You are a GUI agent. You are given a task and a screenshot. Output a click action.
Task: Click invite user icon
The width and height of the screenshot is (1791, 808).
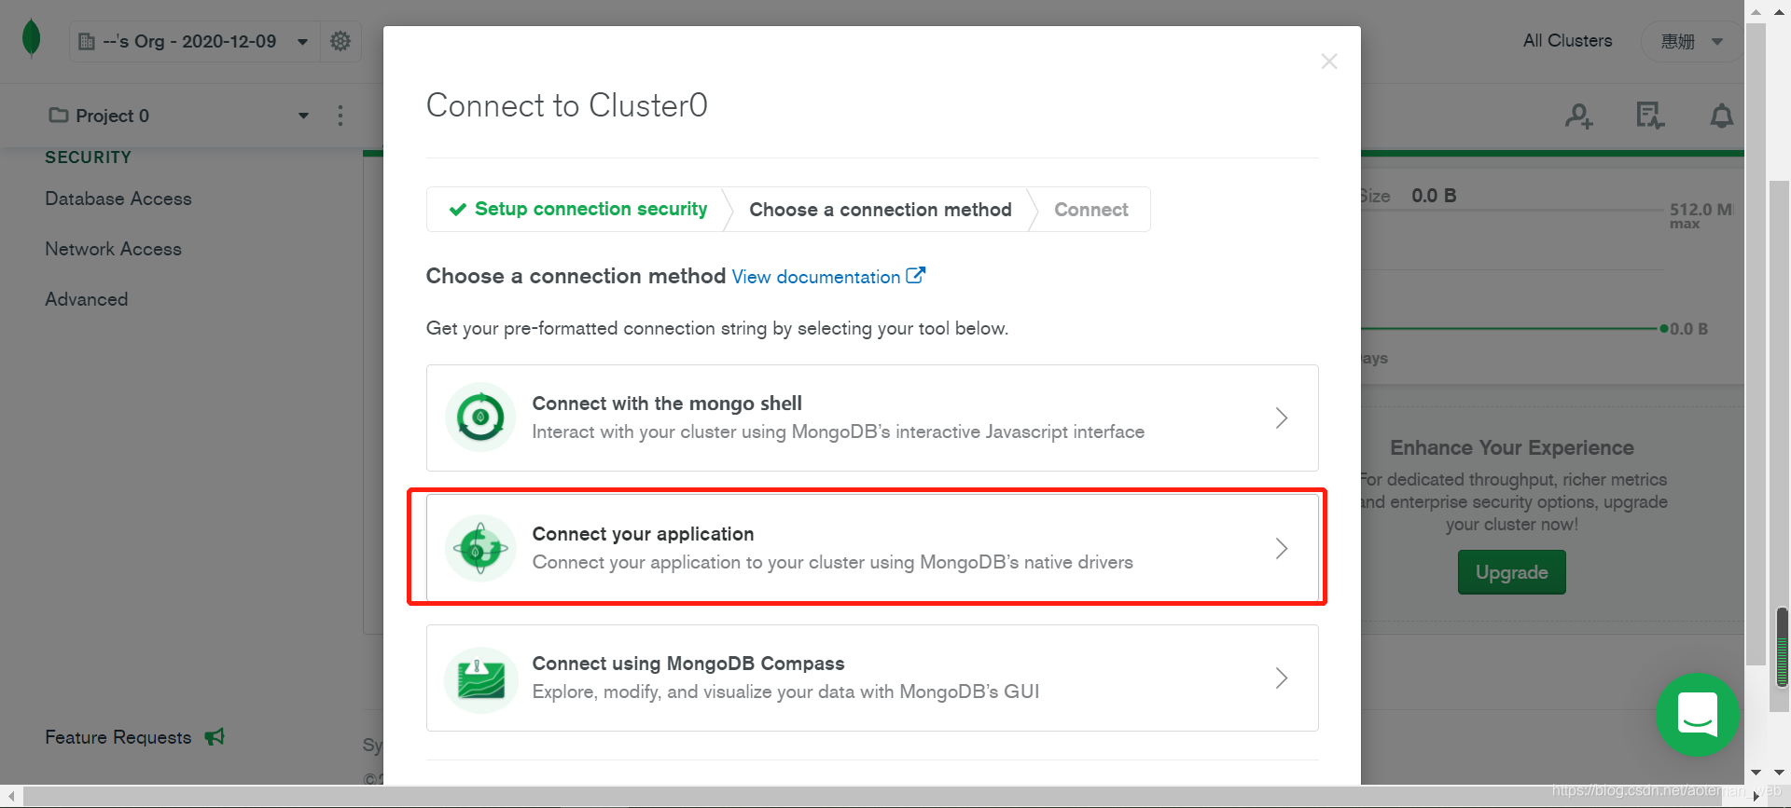(x=1579, y=116)
